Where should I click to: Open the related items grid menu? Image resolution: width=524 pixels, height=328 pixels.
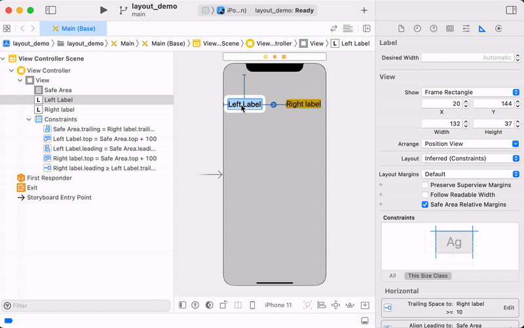7,28
